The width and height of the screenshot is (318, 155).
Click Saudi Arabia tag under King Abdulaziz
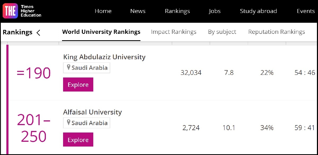89,68
